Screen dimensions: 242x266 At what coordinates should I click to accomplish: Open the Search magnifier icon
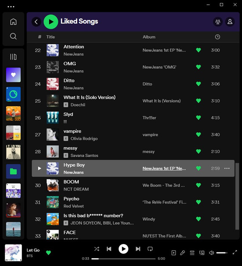coord(13,36)
